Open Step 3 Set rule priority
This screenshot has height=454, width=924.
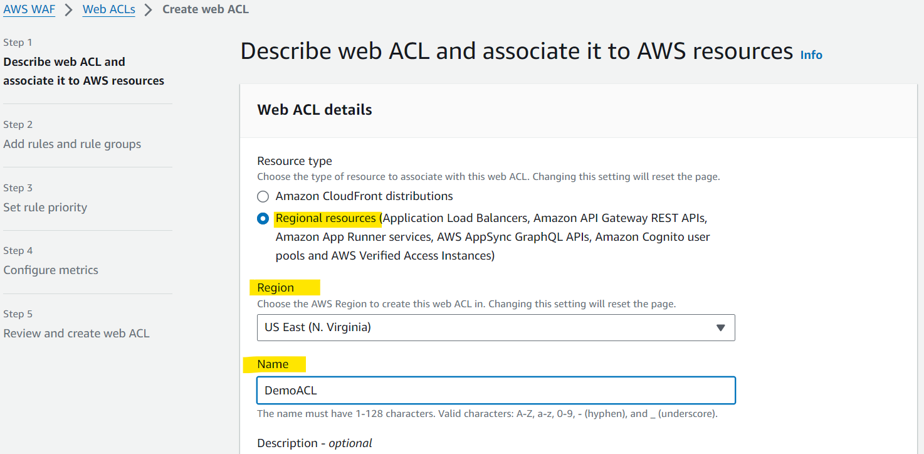(45, 207)
